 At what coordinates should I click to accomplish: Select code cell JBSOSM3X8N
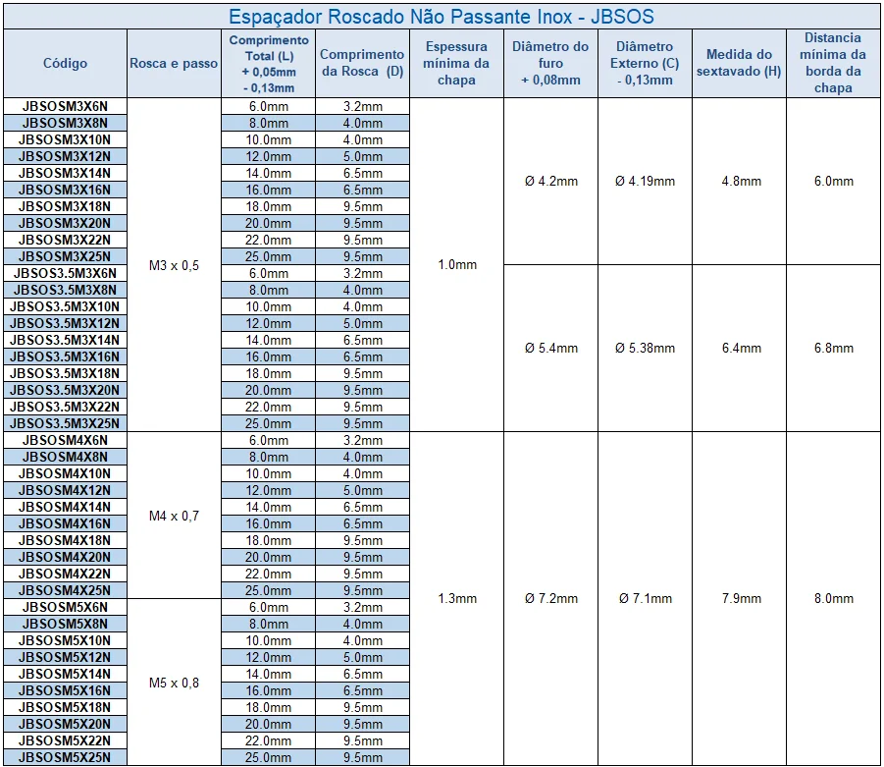pyautogui.click(x=66, y=123)
